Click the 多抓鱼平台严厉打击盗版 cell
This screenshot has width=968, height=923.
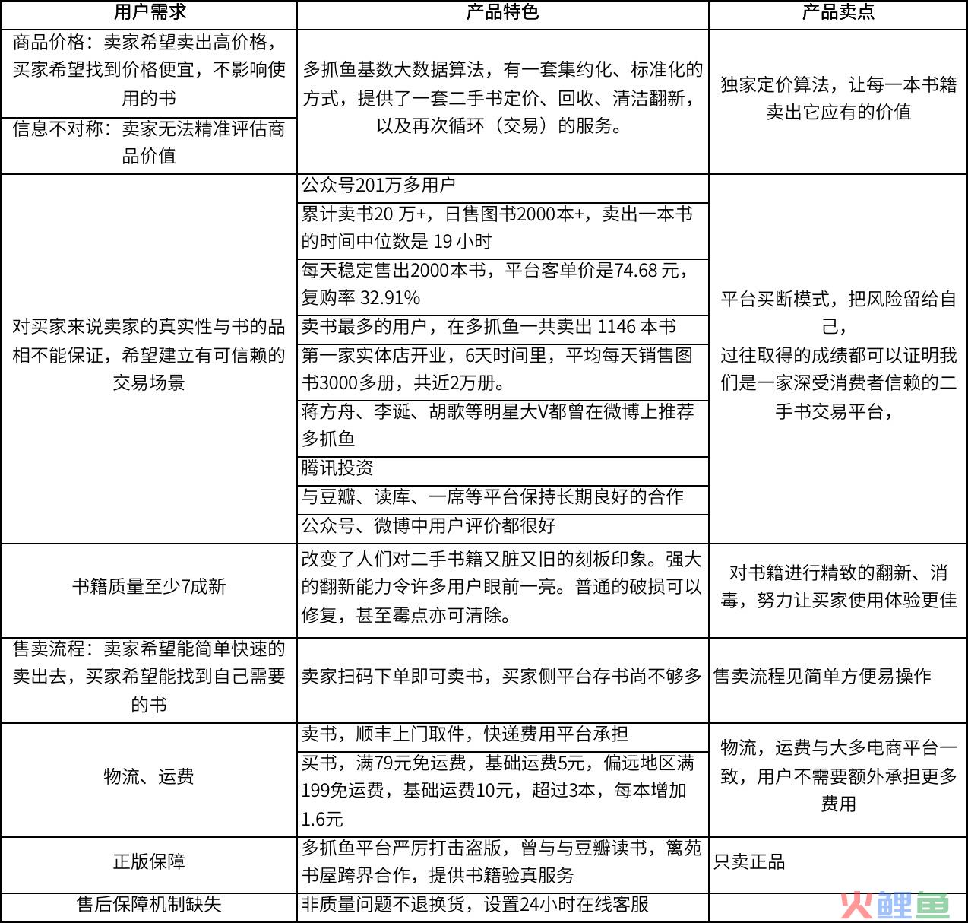(503, 864)
